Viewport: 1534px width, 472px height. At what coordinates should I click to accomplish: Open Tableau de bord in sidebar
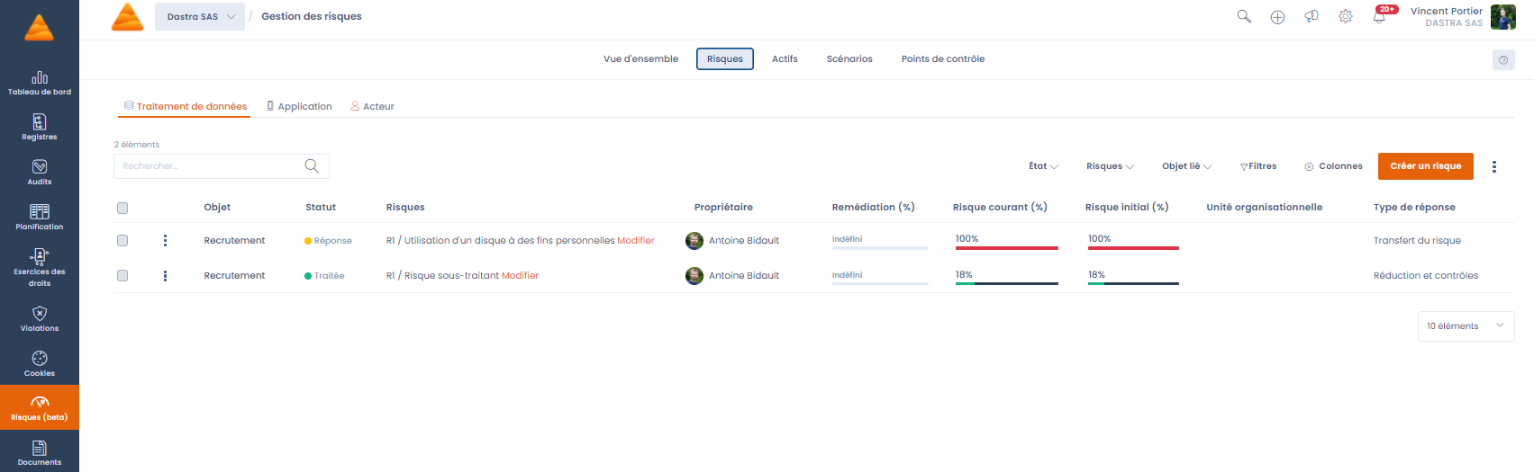(40, 83)
